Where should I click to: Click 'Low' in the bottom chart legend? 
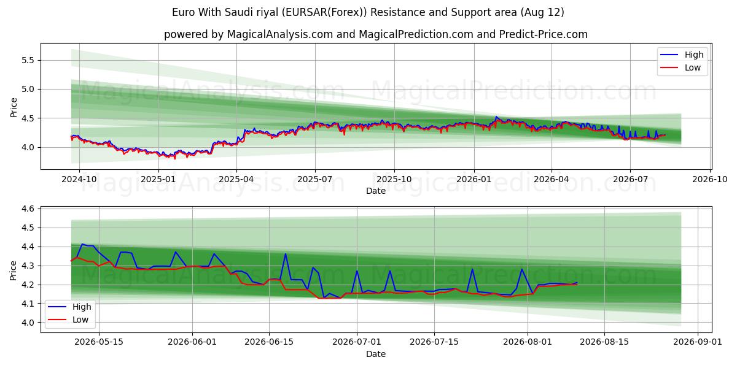pyautogui.click(x=80, y=320)
